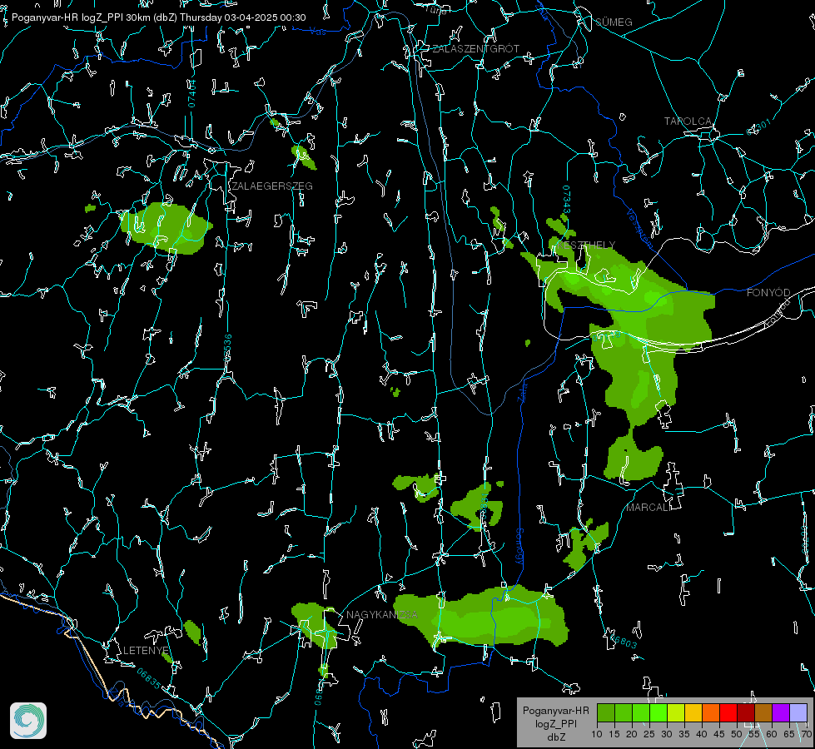This screenshot has height=749, width=815.
Task: Click the FONYÓD city label
Action: tap(768, 293)
